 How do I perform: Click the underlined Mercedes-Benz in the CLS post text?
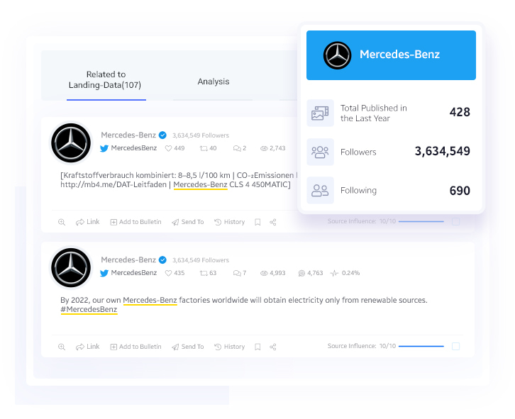point(200,185)
